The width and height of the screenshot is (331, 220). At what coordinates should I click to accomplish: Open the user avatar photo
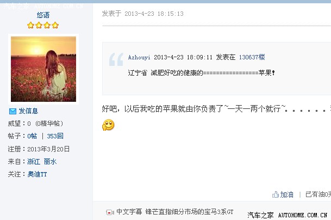tap(43, 69)
